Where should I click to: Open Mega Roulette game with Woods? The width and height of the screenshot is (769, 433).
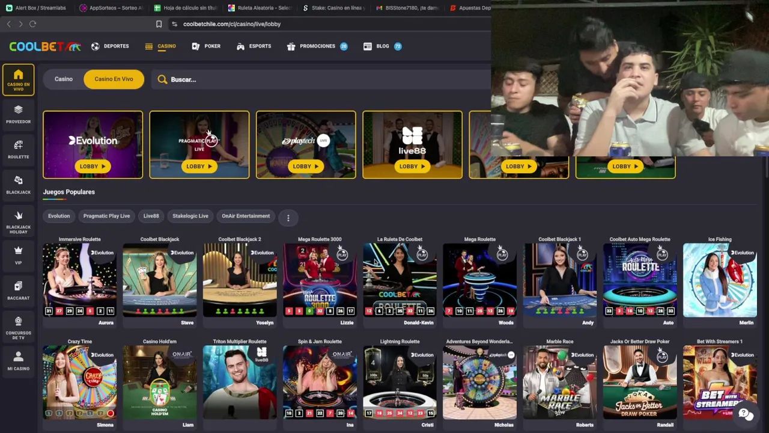[x=479, y=280]
